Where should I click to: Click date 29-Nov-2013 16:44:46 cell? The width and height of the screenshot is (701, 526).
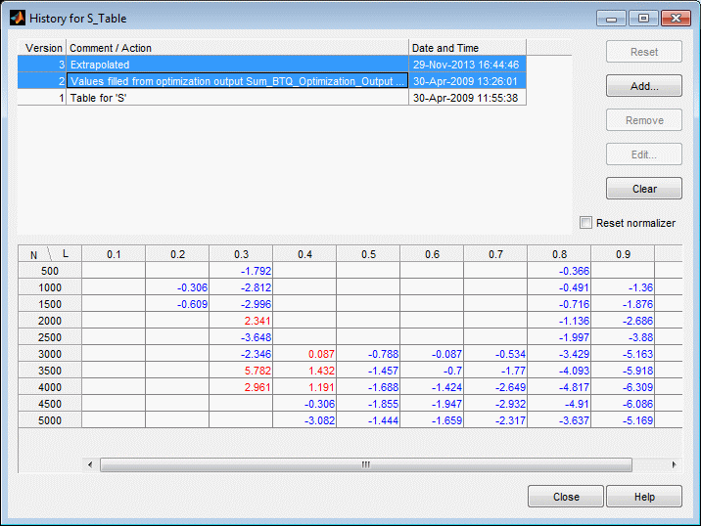point(468,65)
